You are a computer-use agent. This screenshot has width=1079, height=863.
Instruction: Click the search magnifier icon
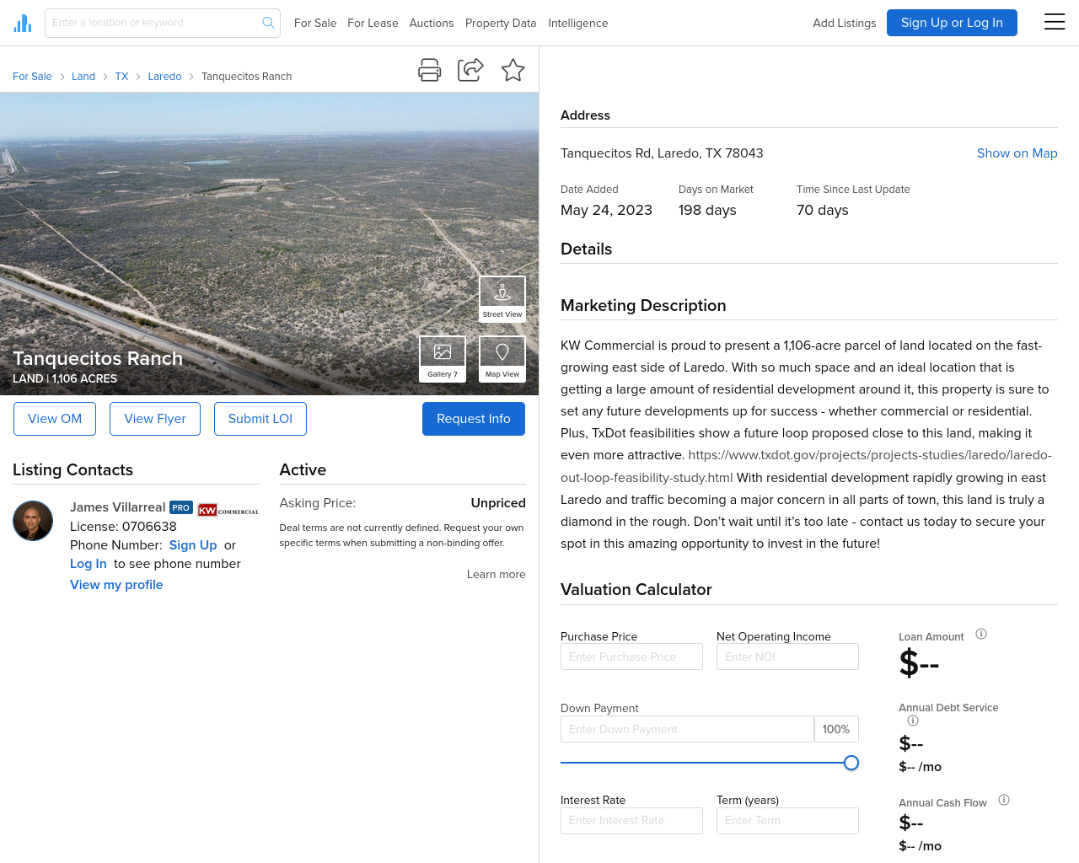coord(268,23)
